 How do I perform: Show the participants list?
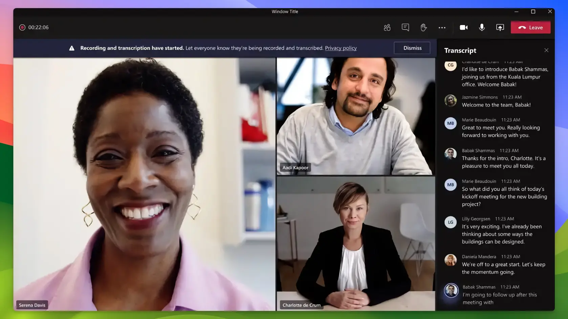coord(387,27)
